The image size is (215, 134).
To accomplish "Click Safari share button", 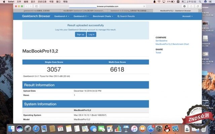I will point(191,6).
